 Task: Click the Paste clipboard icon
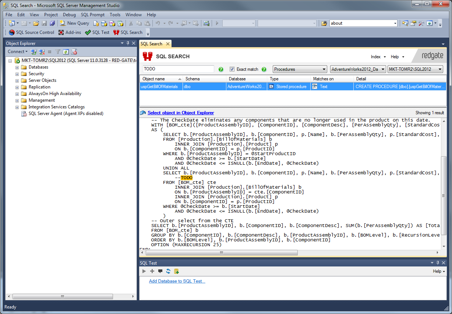click(x=147, y=23)
